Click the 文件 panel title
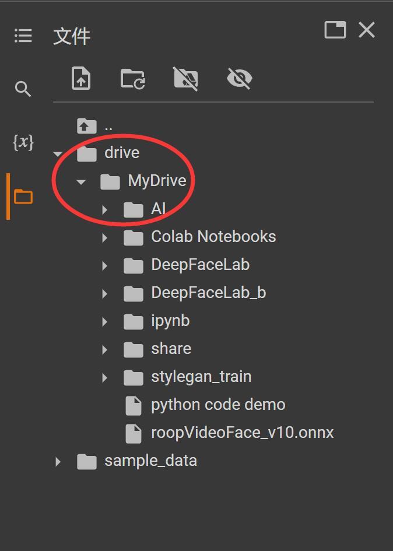The height and width of the screenshot is (551, 393). coord(72,36)
